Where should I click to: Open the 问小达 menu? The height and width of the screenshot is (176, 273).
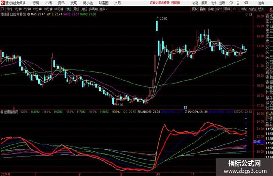tap(88, 3)
